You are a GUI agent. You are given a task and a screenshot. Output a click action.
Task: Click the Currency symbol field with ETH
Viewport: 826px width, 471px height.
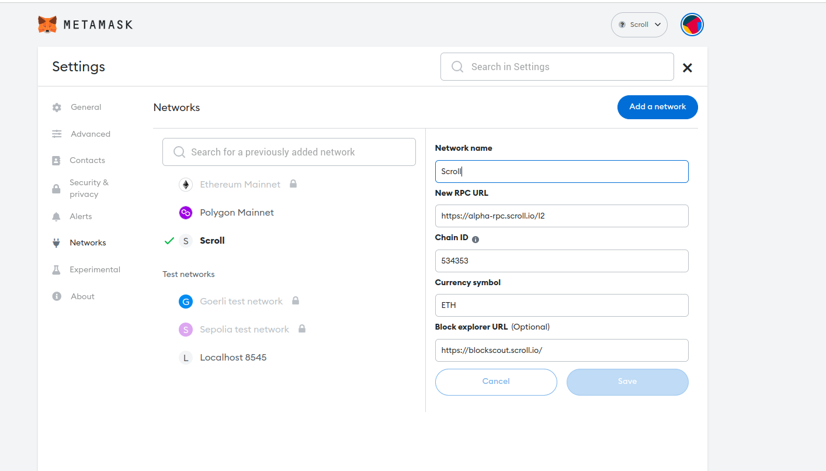click(x=562, y=305)
